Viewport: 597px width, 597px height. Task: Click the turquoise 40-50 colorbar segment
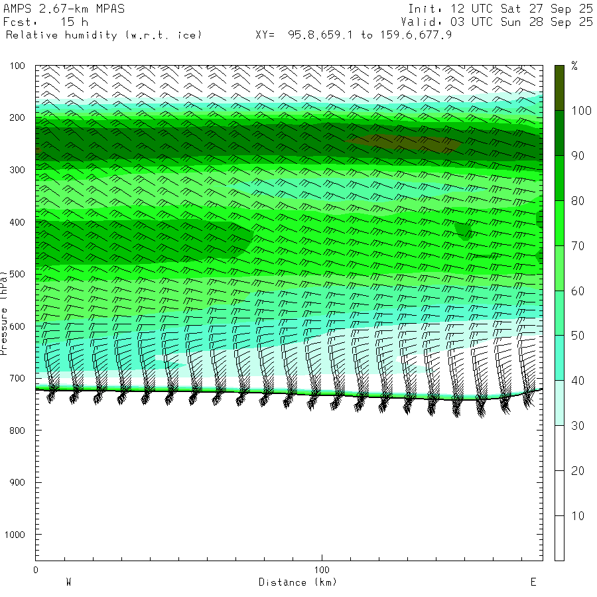pos(559,358)
